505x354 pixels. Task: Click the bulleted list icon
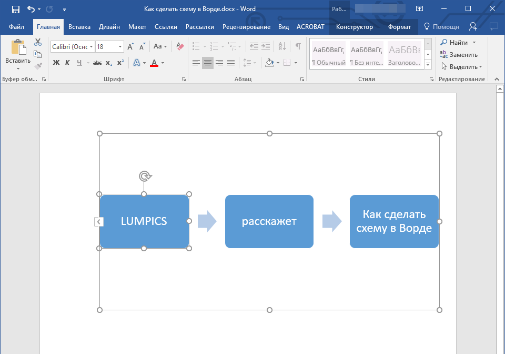coord(196,46)
